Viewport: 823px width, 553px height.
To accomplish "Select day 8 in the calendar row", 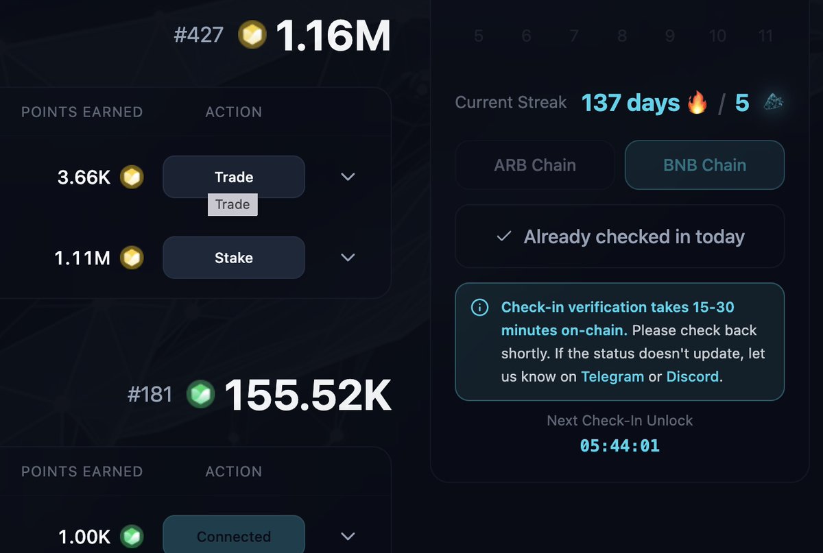I will point(622,36).
